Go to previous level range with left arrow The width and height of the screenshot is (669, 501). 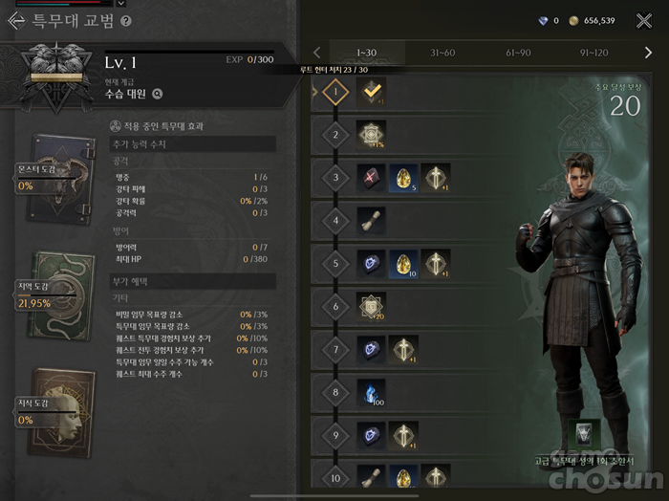[317, 53]
